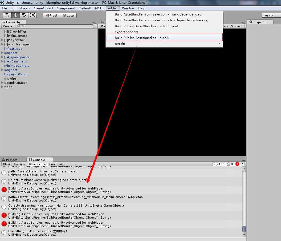Select the Move tool in toolbar
The width and height of the screenshot is (281, 241).
15,15
